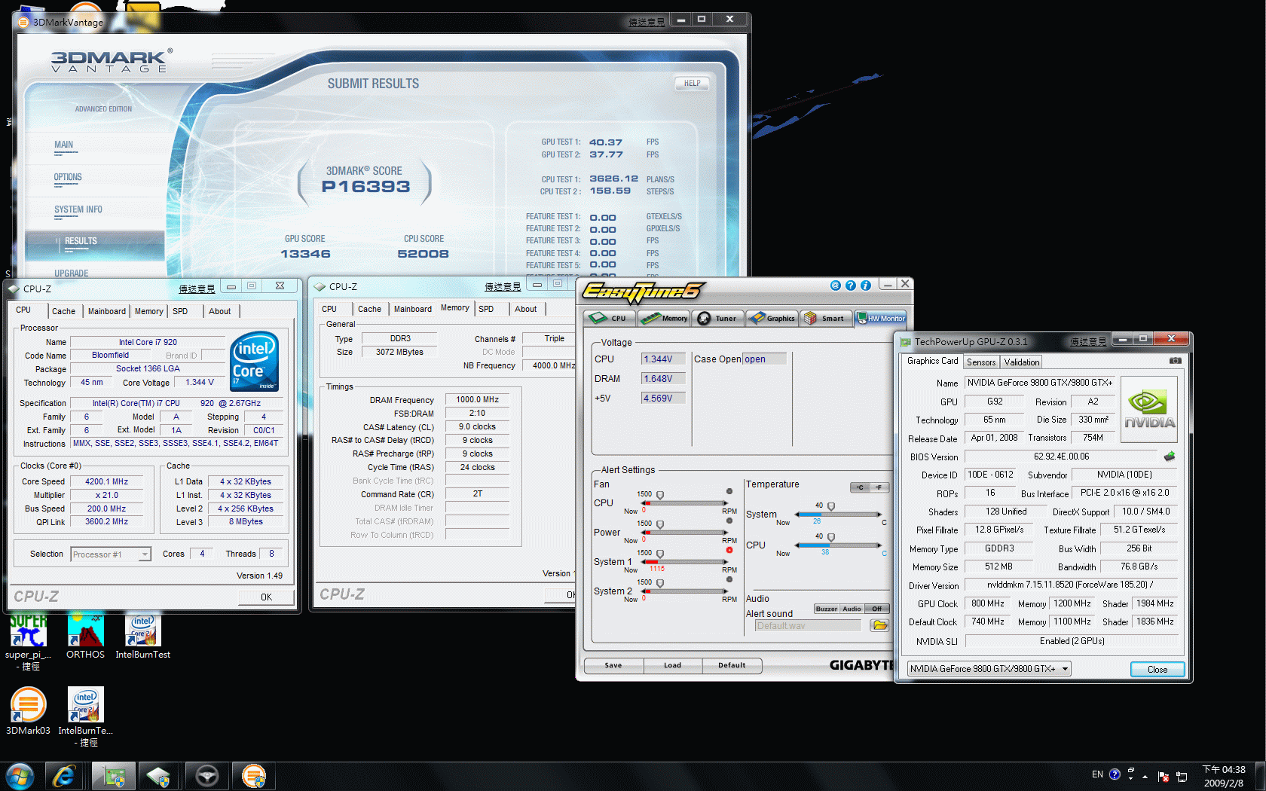
Task: Set alert sound to Buzzer
Action: (826, 609)
